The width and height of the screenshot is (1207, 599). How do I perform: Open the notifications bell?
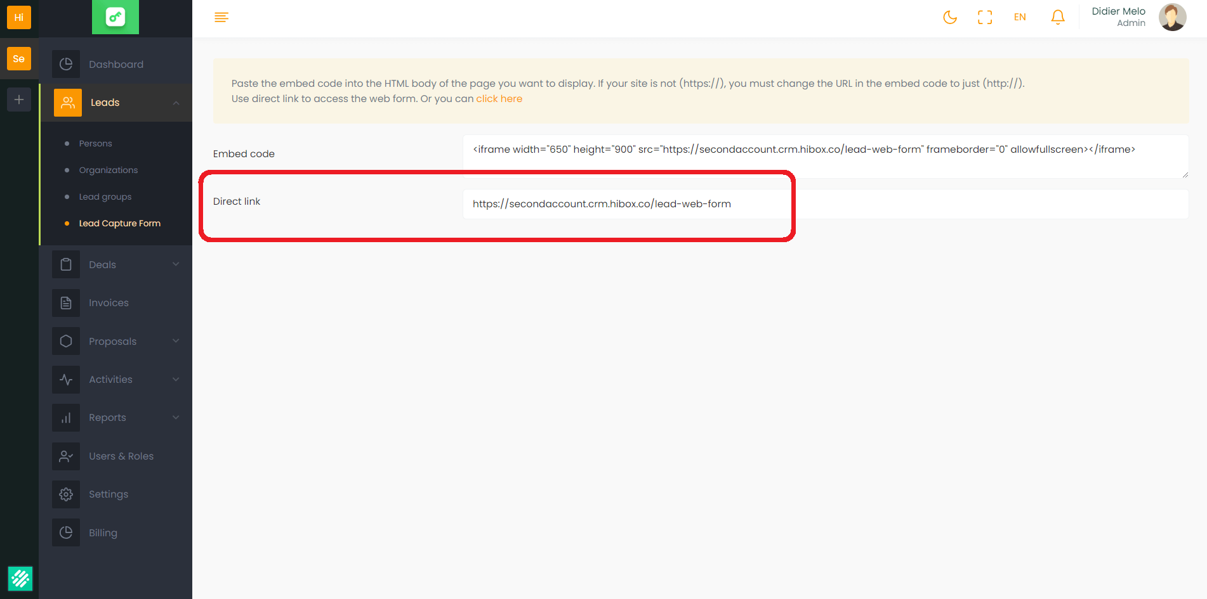click(x=1057, y=17)
